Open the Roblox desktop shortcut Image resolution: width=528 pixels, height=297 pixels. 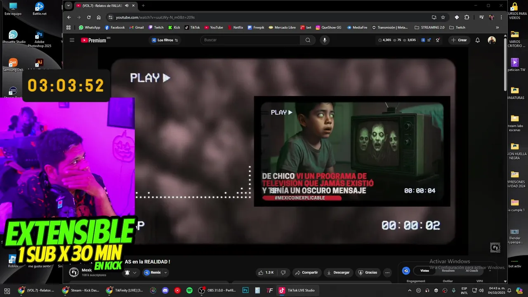[13, 261]
